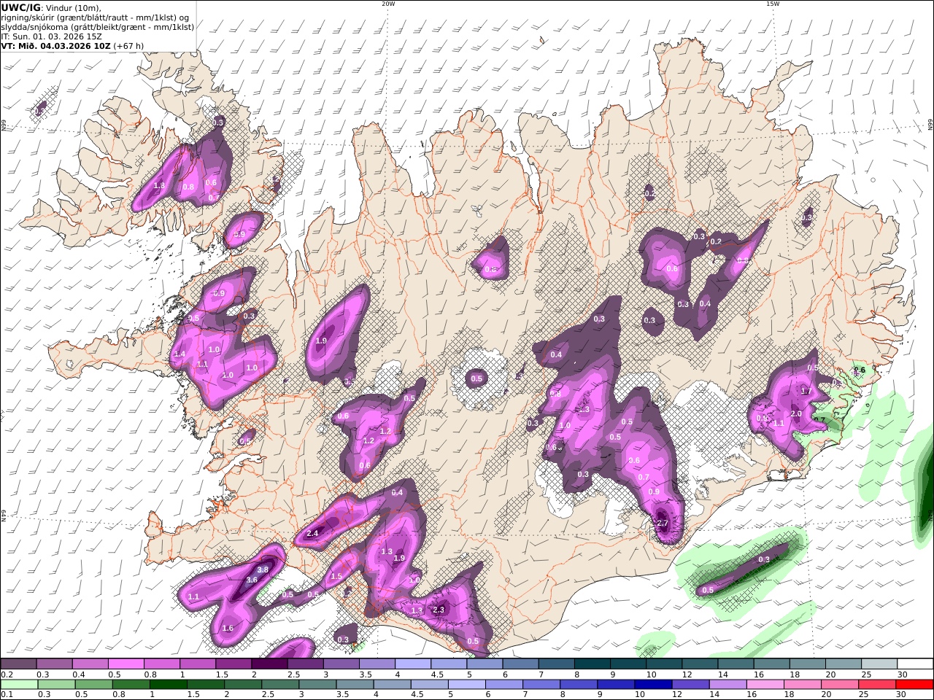Click the '15W' longitude label
This screenshot has height=700, width=934.
[x=773, y=4]
